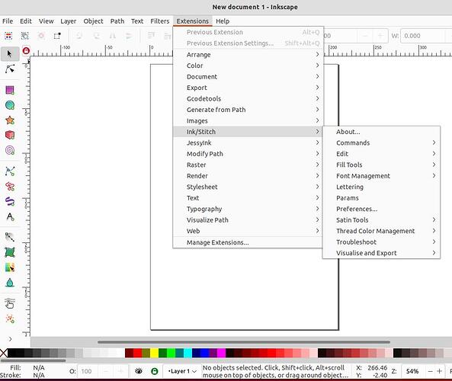The height and width of the screenshot is (381, 452).
Task: Click Select All in All Layers icon
Action: click(x=25, y=36)
